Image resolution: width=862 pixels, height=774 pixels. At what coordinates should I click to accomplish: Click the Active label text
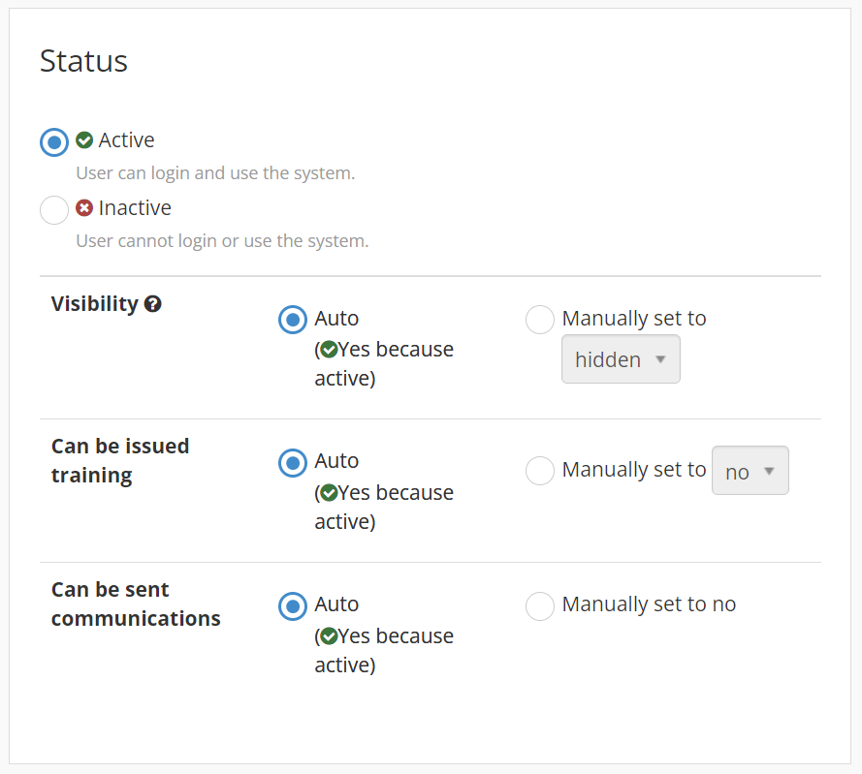126,140
